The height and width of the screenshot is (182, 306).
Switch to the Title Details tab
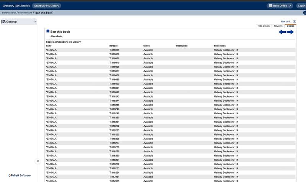tap(264, 26)
